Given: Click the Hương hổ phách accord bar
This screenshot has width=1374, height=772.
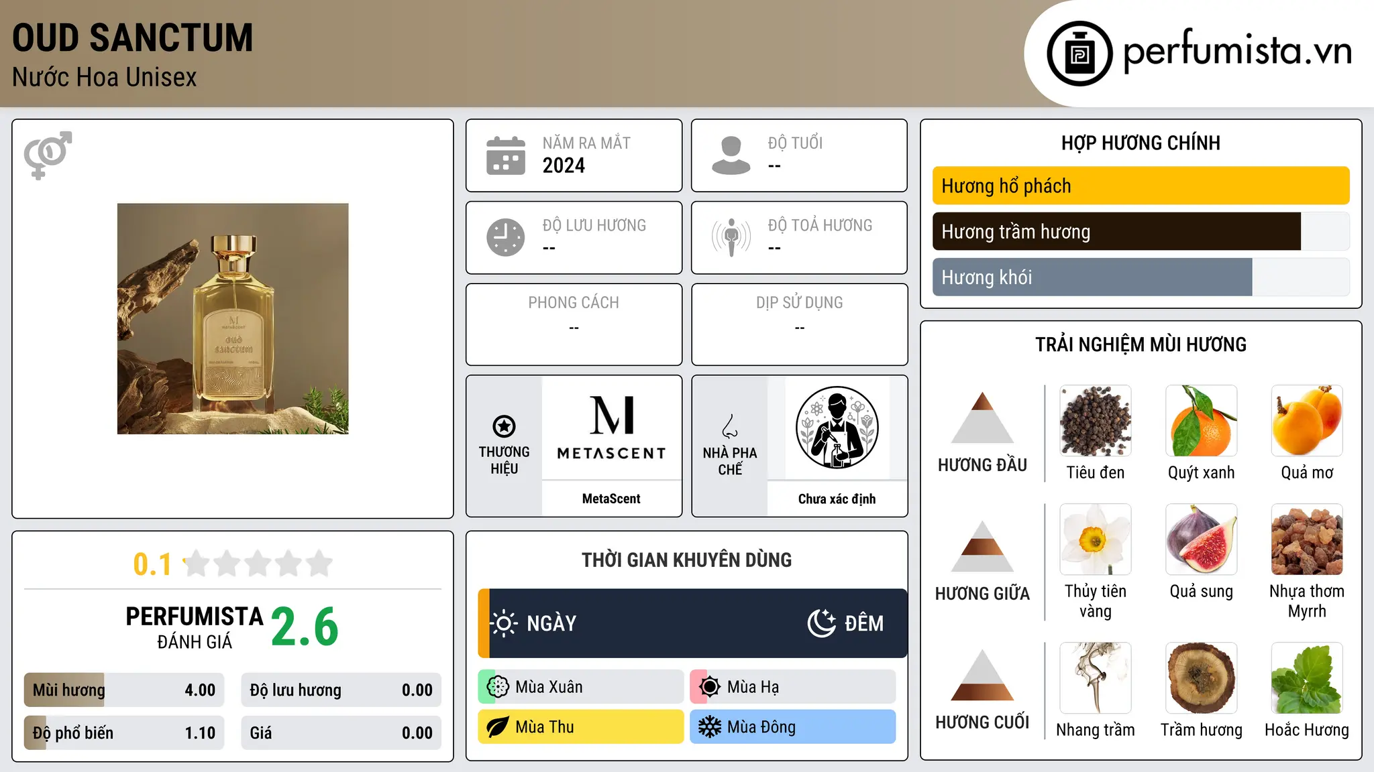Looking at the screenshot, I should [1141, 186].
